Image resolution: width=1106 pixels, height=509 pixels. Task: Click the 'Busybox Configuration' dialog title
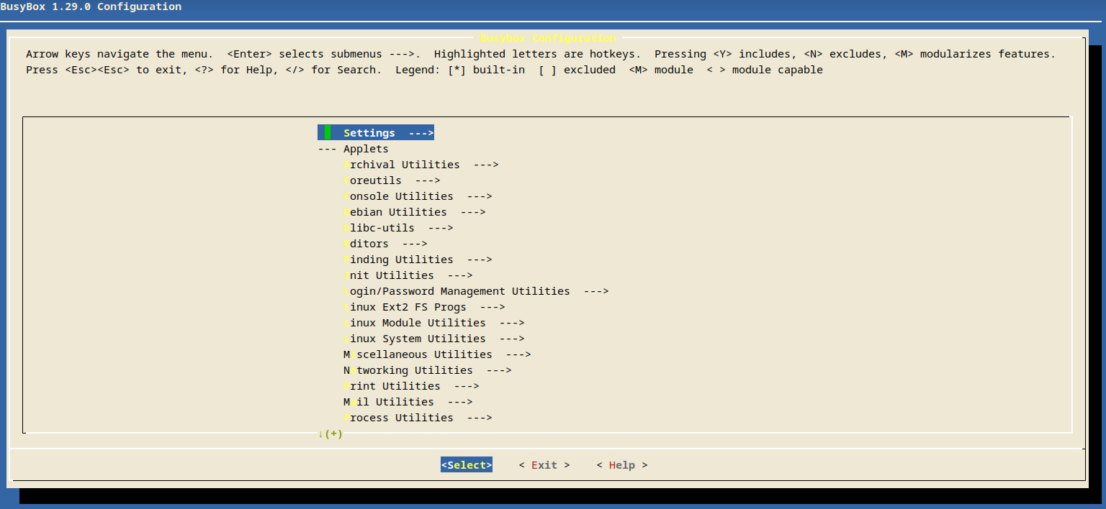[547, 37]
